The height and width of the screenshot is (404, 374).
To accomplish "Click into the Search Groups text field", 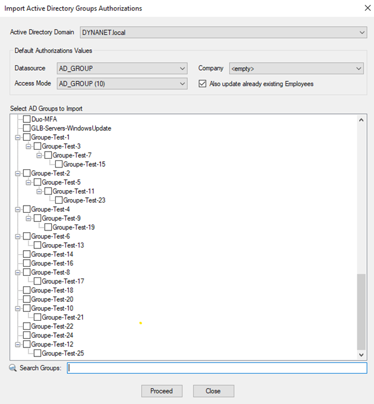I will coord(216,368).
